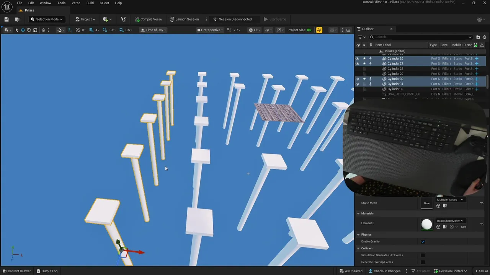This screenshot has width=490, height=275.
Task: Hide Cylinder26 with its eye icon
Action: [358, 58]
